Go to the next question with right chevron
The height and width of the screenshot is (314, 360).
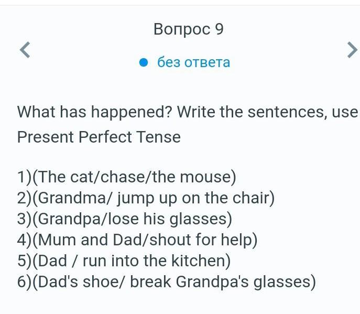click(352, 50)
